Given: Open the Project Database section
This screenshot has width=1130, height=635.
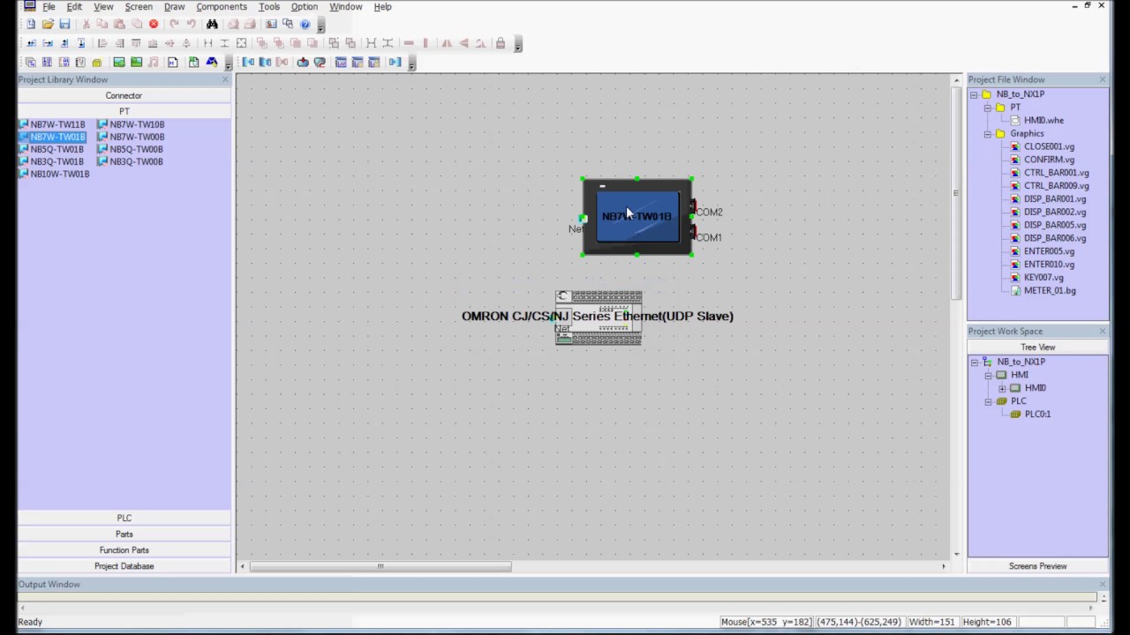Looking at the screenshot, I should (x=124, y=565).
